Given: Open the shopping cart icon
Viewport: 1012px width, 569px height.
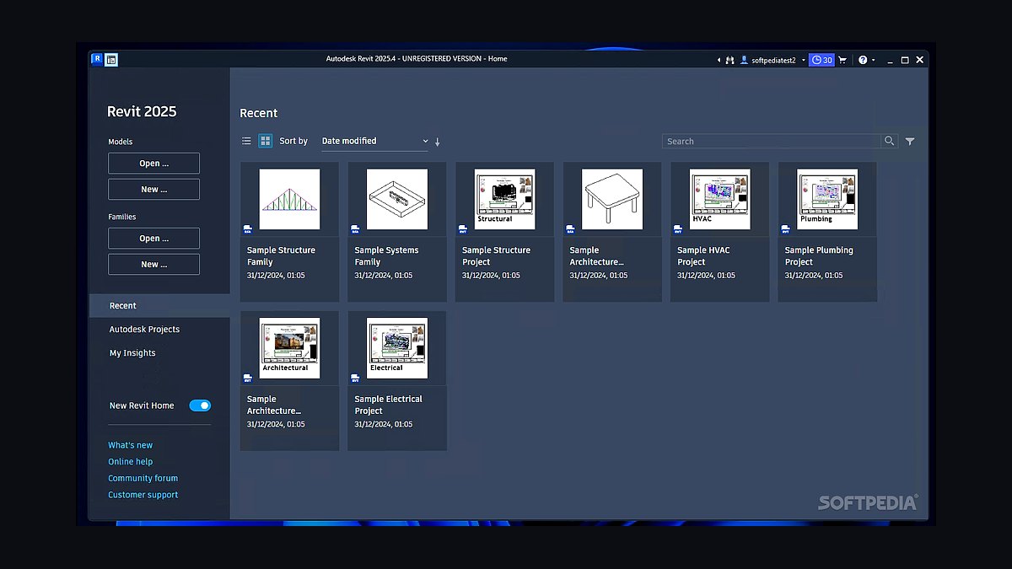Looking at the screenshot, I should click(842, 61).
